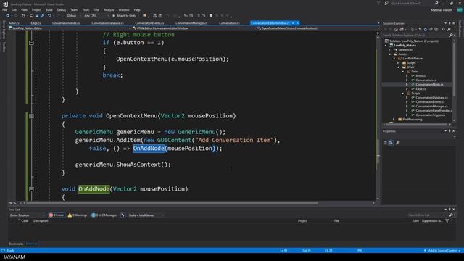Click the Solution Explorer horizontal scrollbar
The width and height of the screenshot is (464, 261).
[417, 125]
